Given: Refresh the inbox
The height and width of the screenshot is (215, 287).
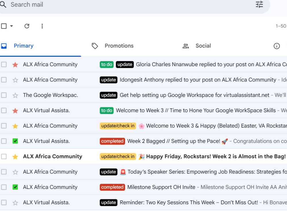Looking at the screenshot, I should click(27, 26).
